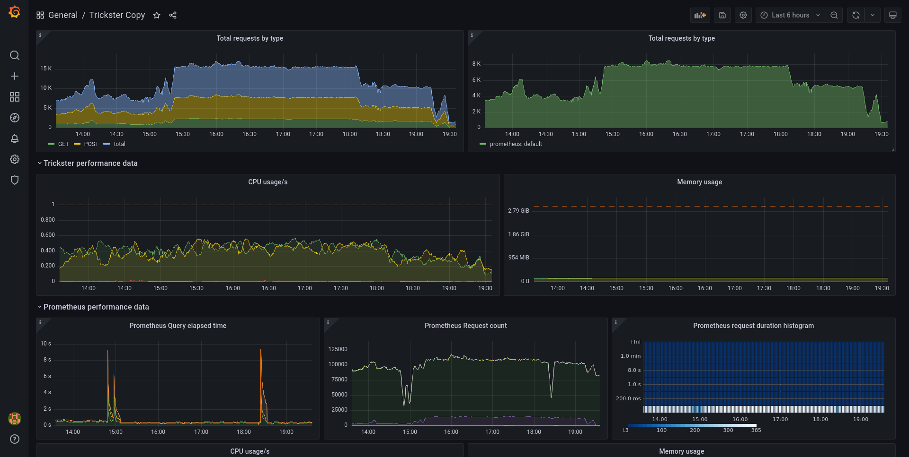909x457 pixels.
Task: Click the user avatar in the sidebar
Action: 15,418
